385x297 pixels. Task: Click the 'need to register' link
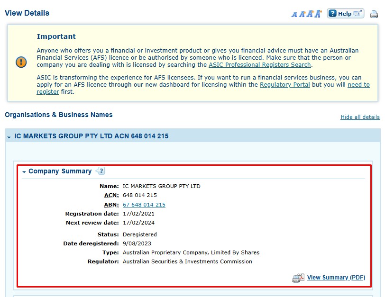pyautogui.click(x=358, y=85)
